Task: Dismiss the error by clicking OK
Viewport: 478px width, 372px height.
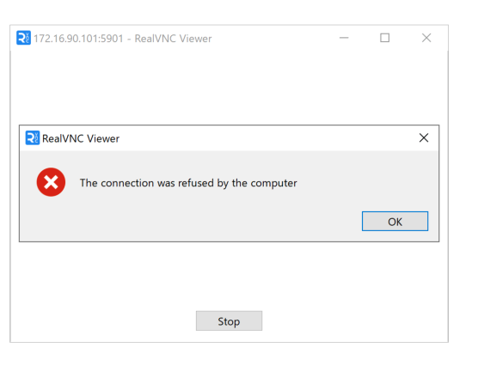Action: click(395, 221)
